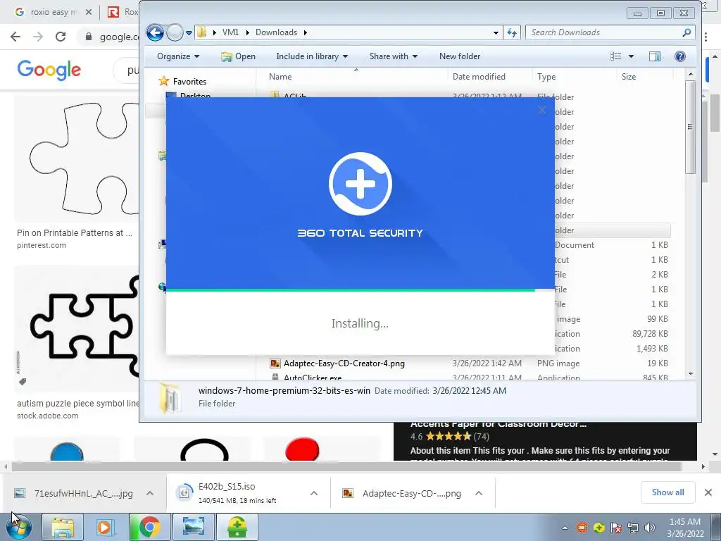Image resolution: width=721 pixels, height=541 pixels.
Task: Open recent locations dropdown in Explorer
Action: click(x=189, y=32)
